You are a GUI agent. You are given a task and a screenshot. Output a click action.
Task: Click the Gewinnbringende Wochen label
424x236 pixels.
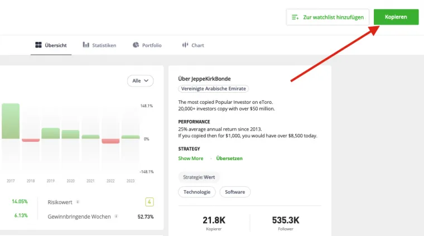click(79, 216)
